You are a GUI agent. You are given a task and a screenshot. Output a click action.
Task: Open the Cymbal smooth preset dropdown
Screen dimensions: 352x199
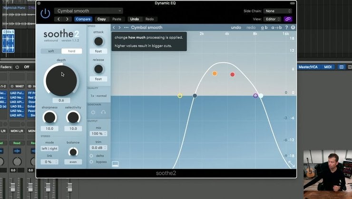[x=88, y=11]
